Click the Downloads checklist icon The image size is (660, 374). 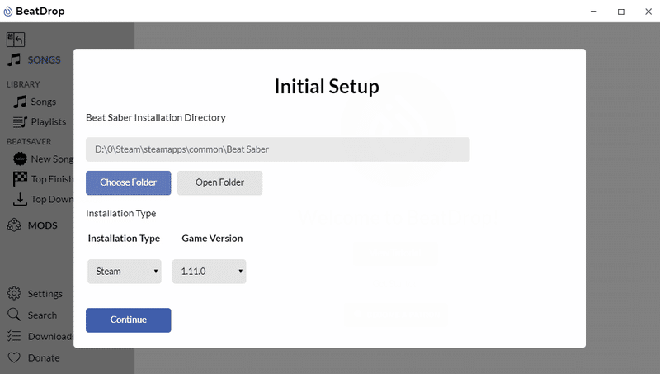coord(14,336)
